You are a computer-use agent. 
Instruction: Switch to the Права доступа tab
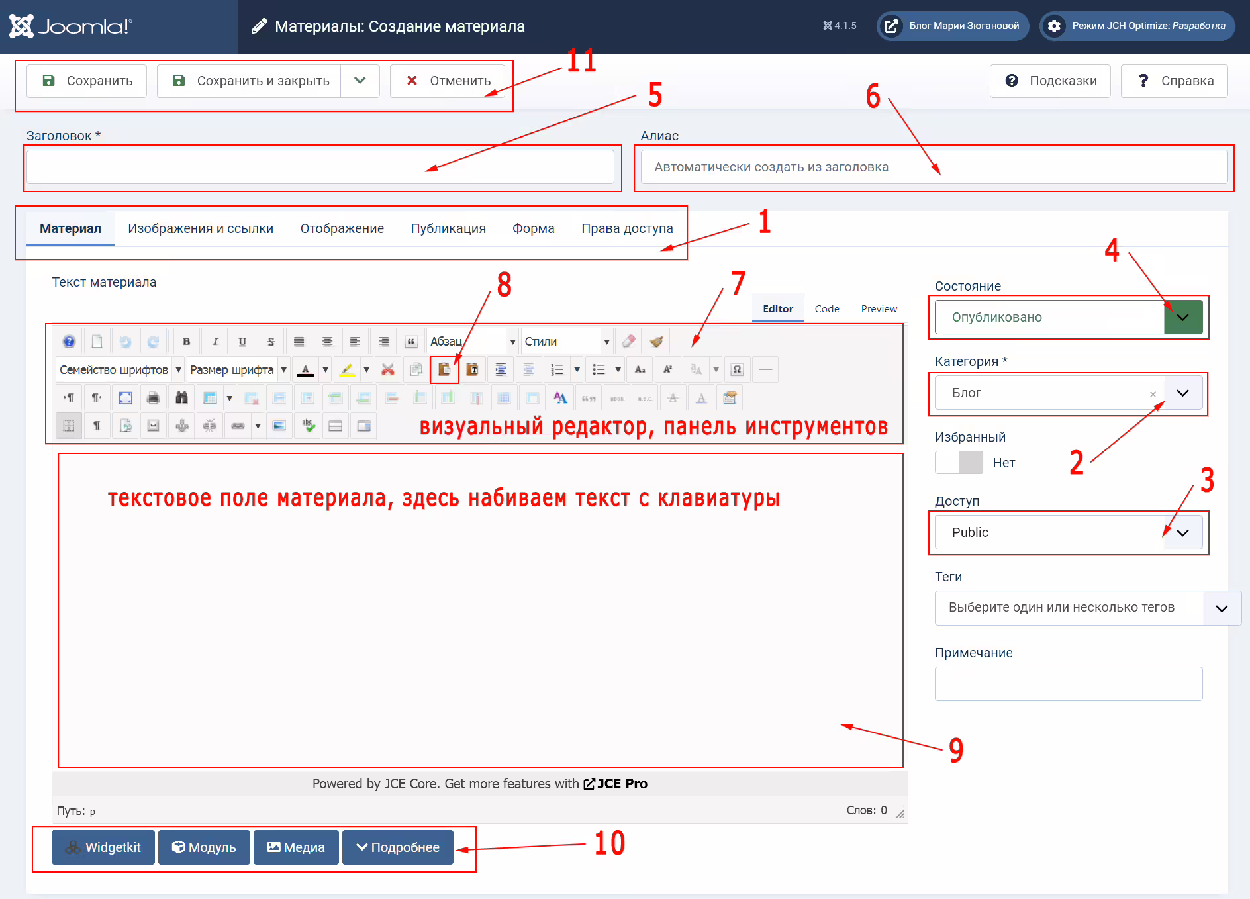627,228
